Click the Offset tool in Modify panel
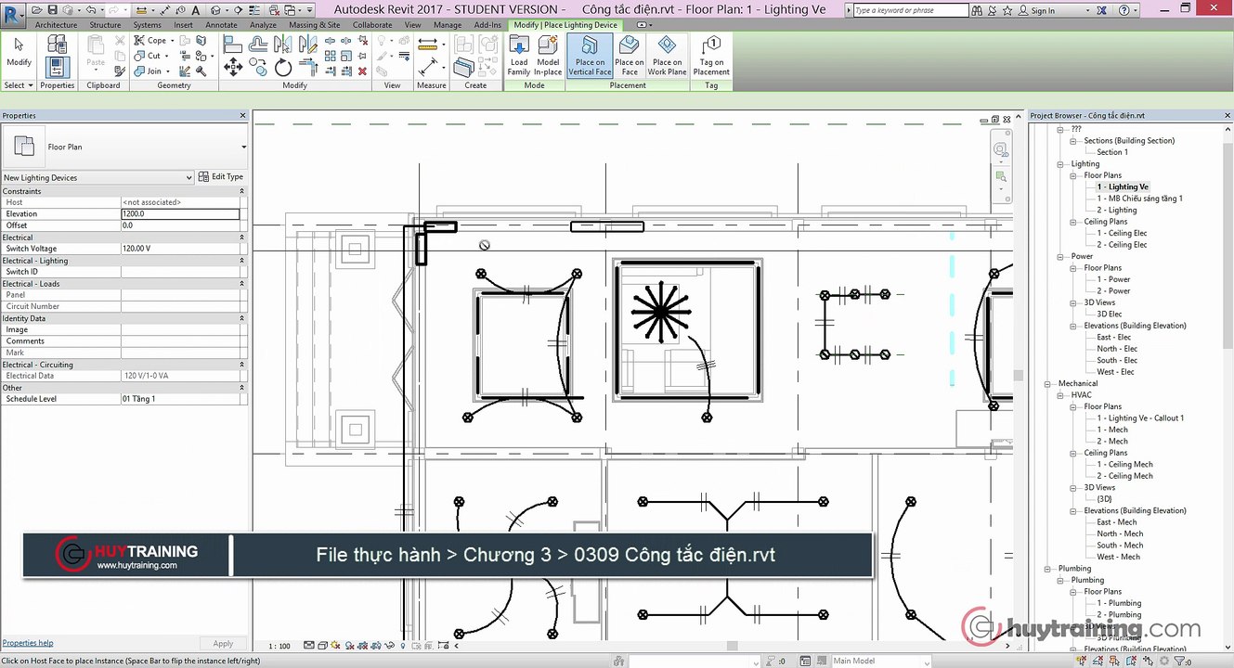Viewport: 1234px width, 668px height. point(258,45)
